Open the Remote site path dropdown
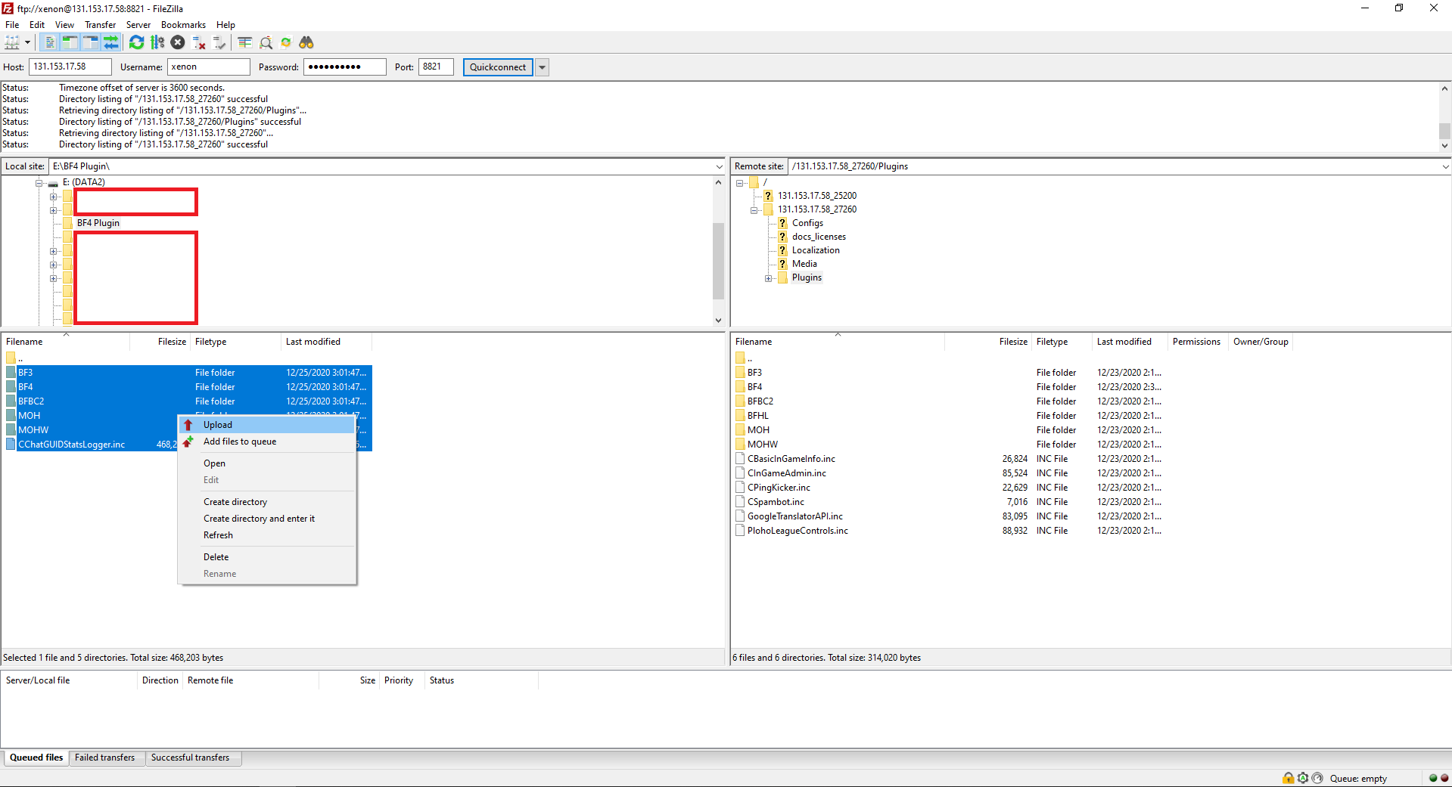 coord(1445,166)
